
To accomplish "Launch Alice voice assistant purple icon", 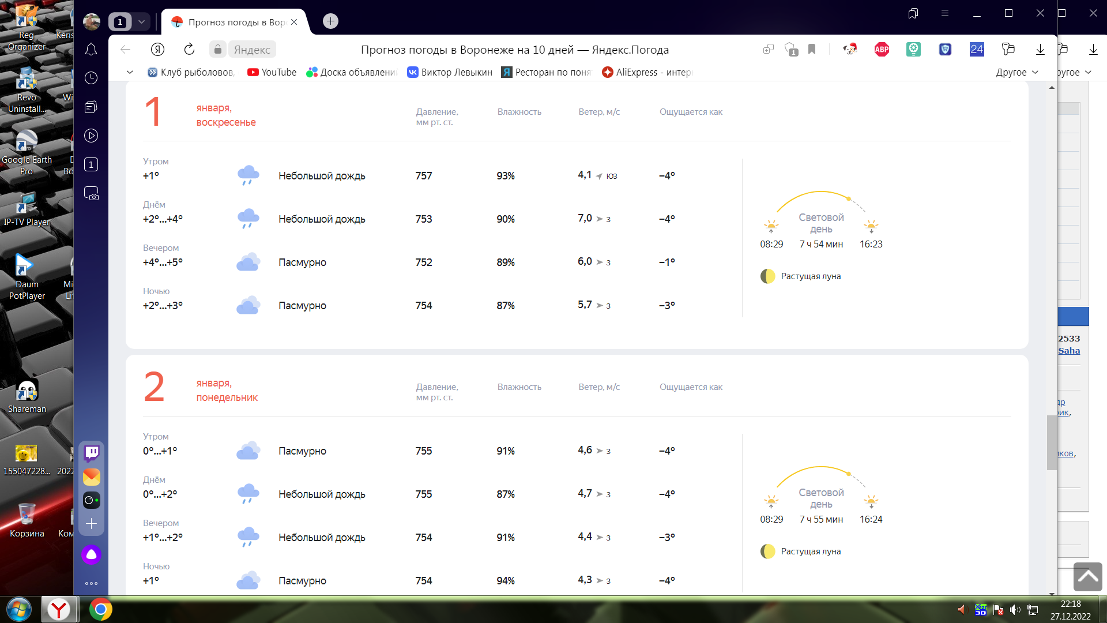I will pos(91,554).
